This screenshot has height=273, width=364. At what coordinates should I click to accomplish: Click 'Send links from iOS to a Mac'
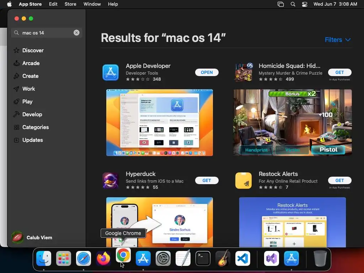(x=155, y=181)
